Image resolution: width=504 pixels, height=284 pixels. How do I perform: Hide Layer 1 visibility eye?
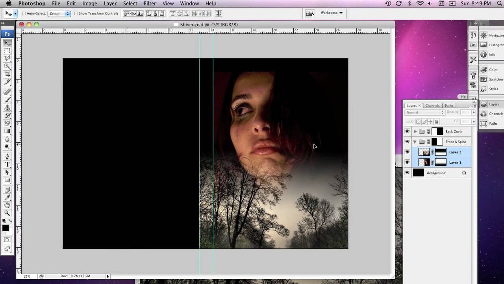(407, 162)
